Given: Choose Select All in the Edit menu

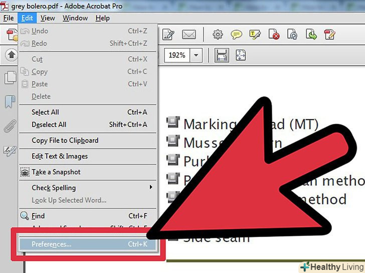Looking at the screenshot, I should [88, 112].
